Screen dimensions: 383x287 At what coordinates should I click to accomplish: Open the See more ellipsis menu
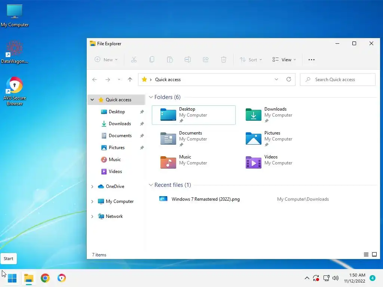pos(312,59)
